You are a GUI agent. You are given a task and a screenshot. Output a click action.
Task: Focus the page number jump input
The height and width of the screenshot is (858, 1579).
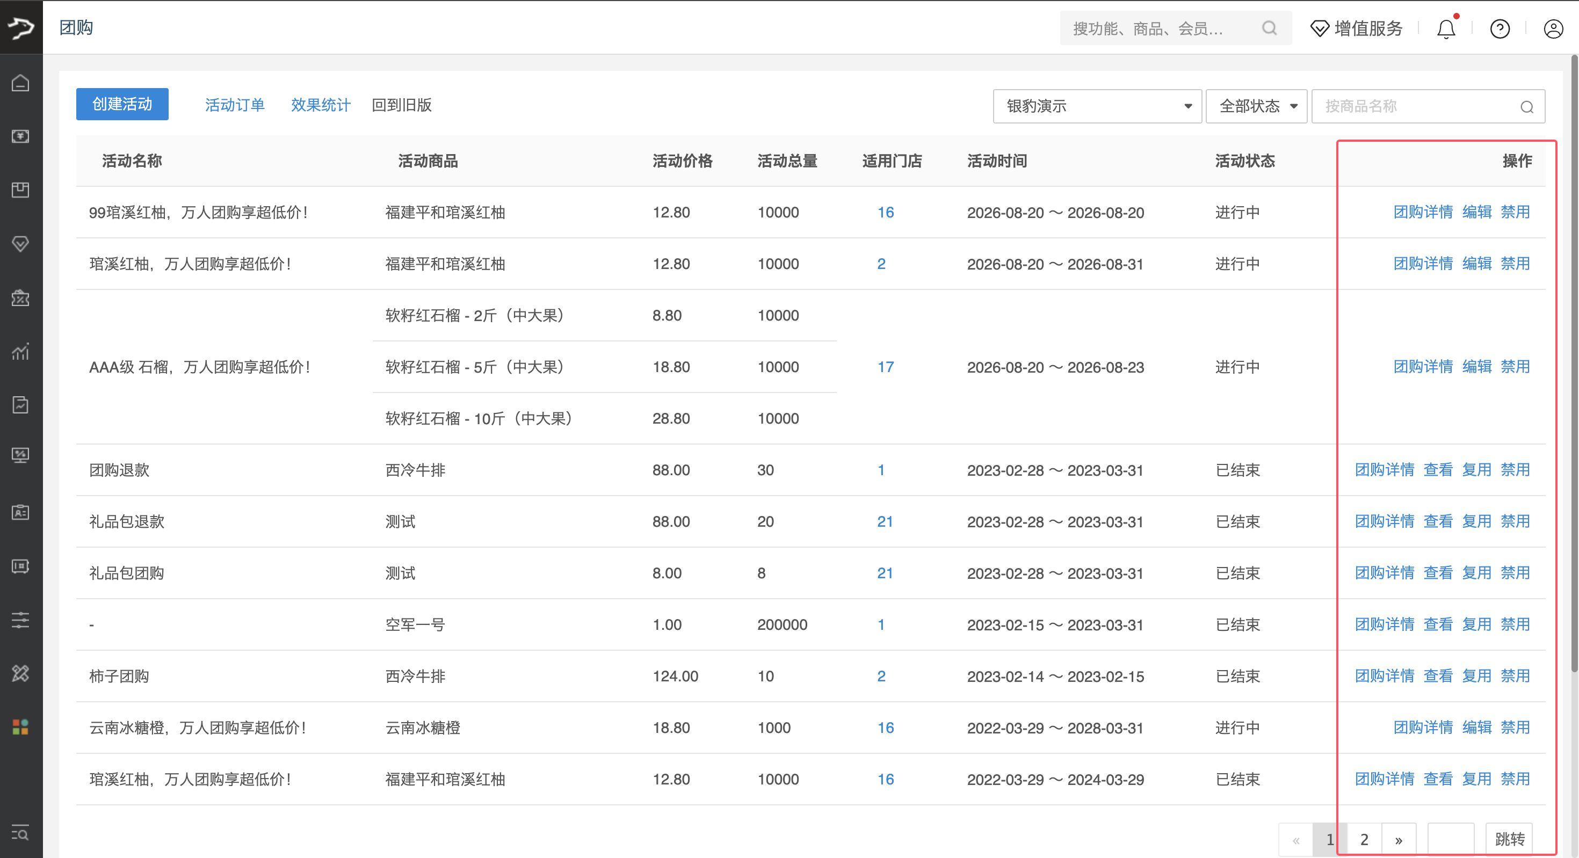1450,840
